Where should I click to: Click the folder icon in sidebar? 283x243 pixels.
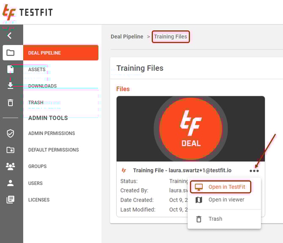[11, 53]
